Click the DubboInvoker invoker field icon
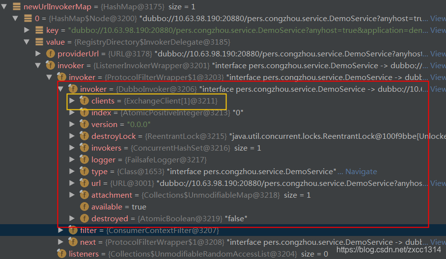Image resolution: width=446 pixels, height=259 pixels. point(73,89)
